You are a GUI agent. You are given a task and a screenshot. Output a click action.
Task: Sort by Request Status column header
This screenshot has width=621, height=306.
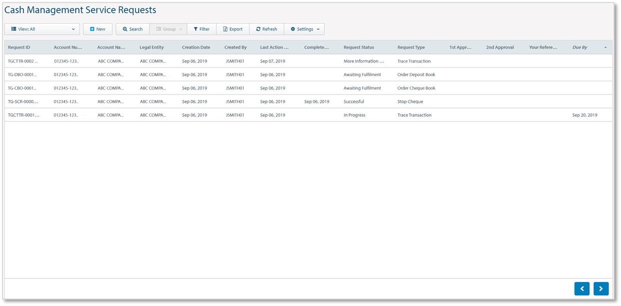[x=358, y=47]
